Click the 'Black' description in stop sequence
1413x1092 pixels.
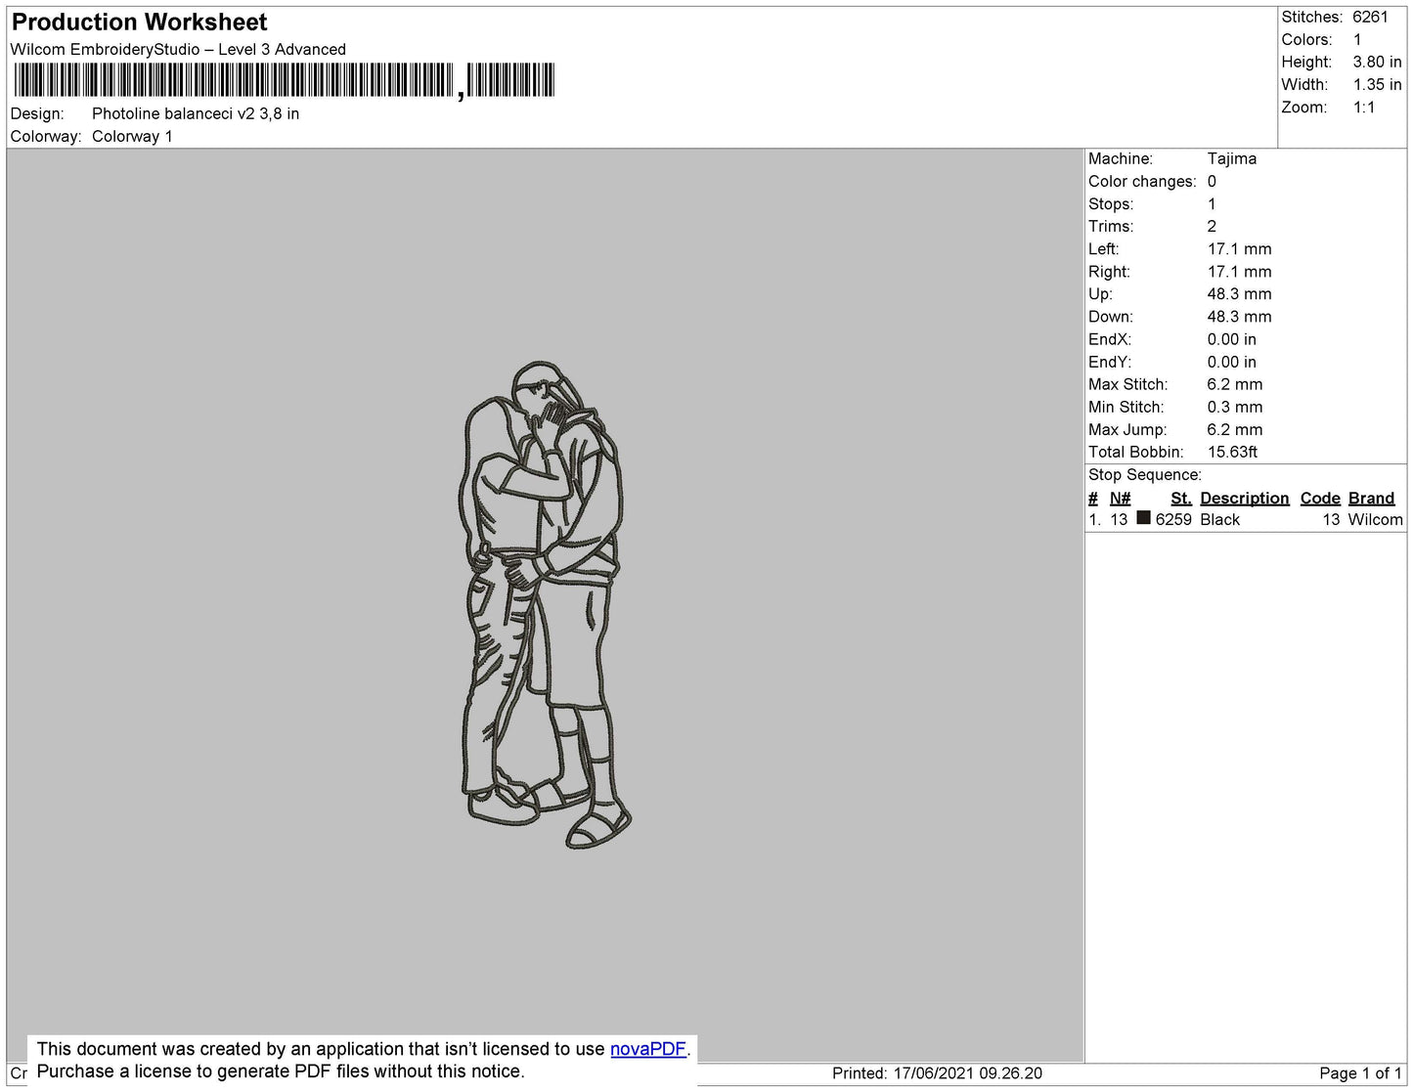click(x=1219, y=519)
